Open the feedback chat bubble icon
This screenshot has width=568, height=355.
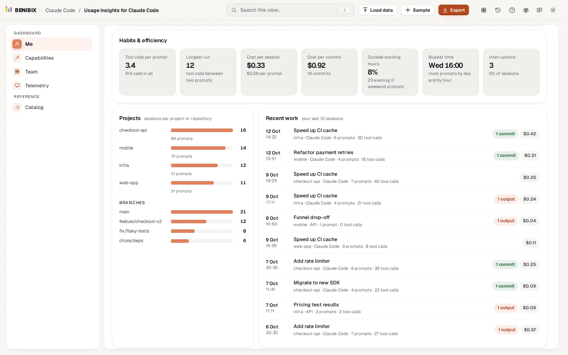539,10
